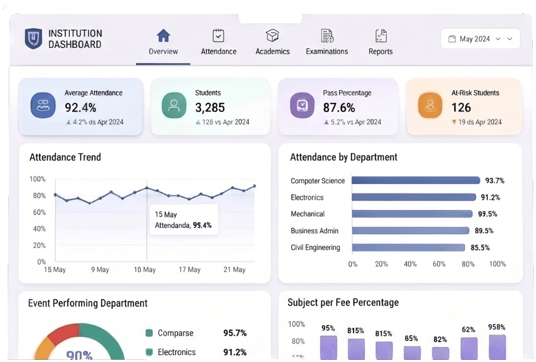Click the first chevron next to May 2024
Viewport: 536px width, 362px height.
point(498,38)
